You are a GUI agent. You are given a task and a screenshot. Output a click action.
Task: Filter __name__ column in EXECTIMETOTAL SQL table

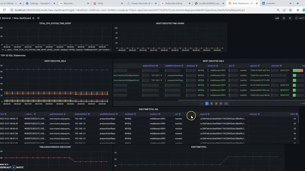pyautogui.click(x=35, y=114)
